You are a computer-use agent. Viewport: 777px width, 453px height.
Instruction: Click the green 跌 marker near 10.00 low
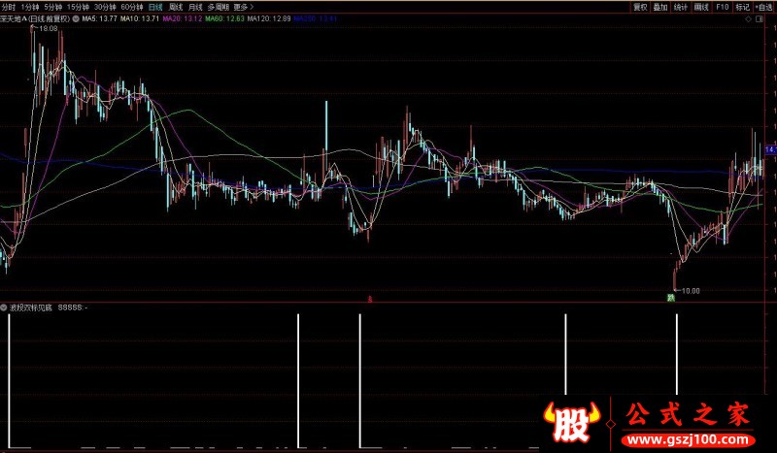[x=670, y=298]
